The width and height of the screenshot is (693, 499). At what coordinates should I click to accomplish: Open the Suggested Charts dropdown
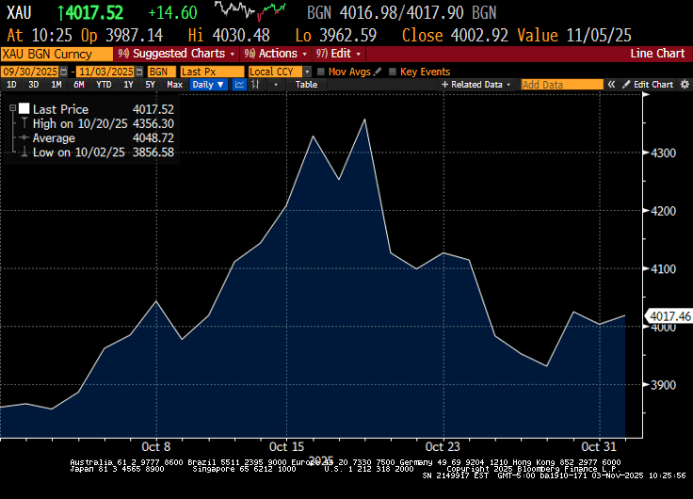pos(176,54)
